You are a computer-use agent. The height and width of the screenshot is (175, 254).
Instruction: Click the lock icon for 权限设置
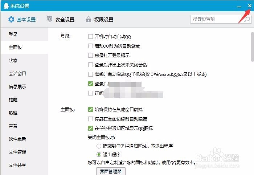coord(88,19)
